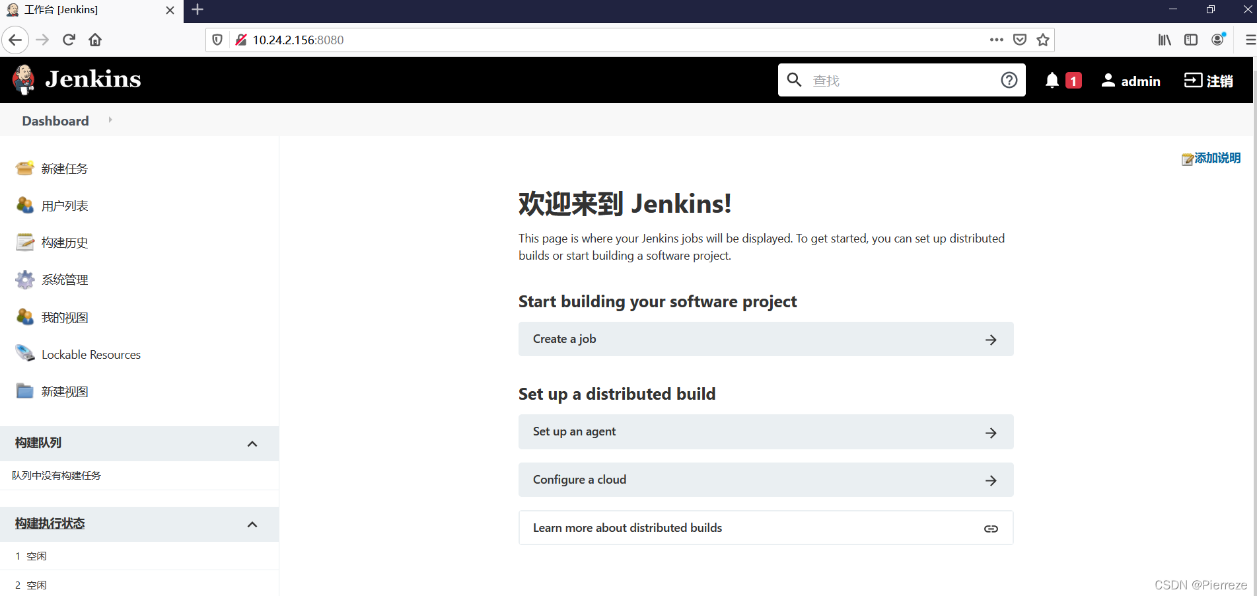Click the 添加说明 edit note icon

[x=1188, y=159]
